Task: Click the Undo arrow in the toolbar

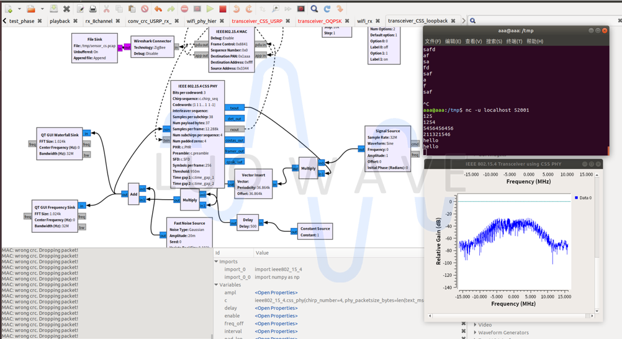Action: (x=158, y=9)
